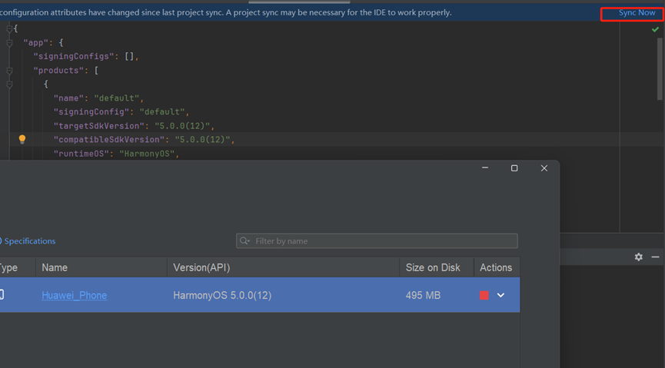Maximize the device manager dialog
The width and height of the screenshot is (665, 368).
pyautogui.click(x=514, y=168)
